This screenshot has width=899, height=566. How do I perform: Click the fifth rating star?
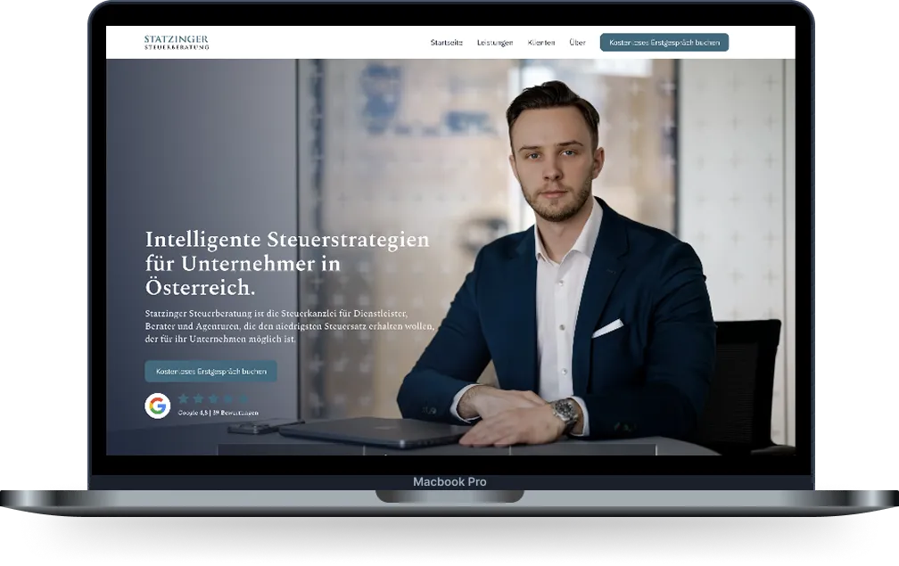[243, 398]
